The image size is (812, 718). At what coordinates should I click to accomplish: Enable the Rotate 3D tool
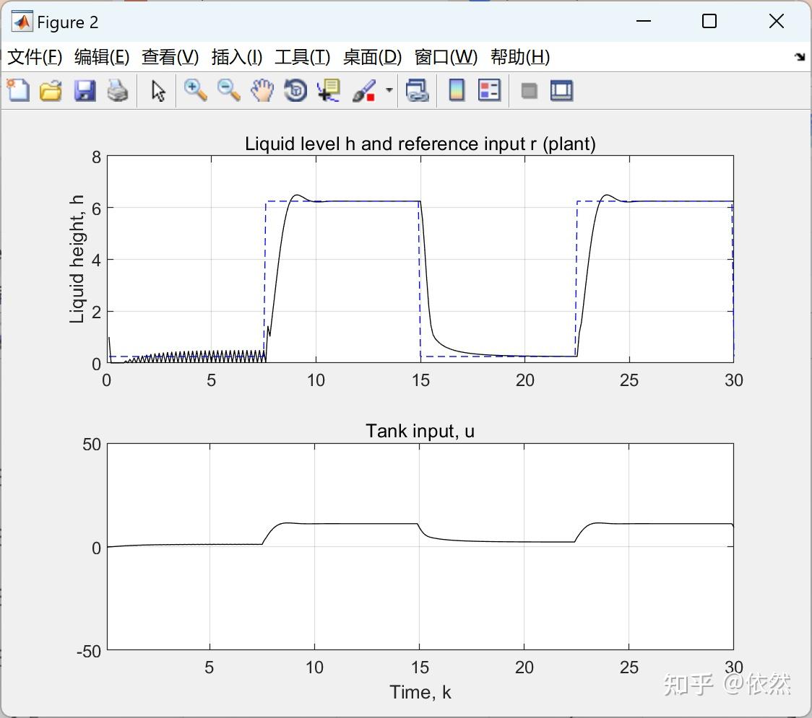tap(295, 90)
